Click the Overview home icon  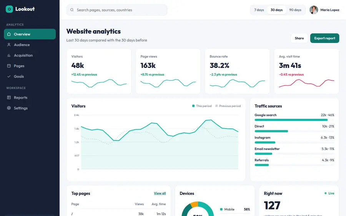[x=9, y=34]
